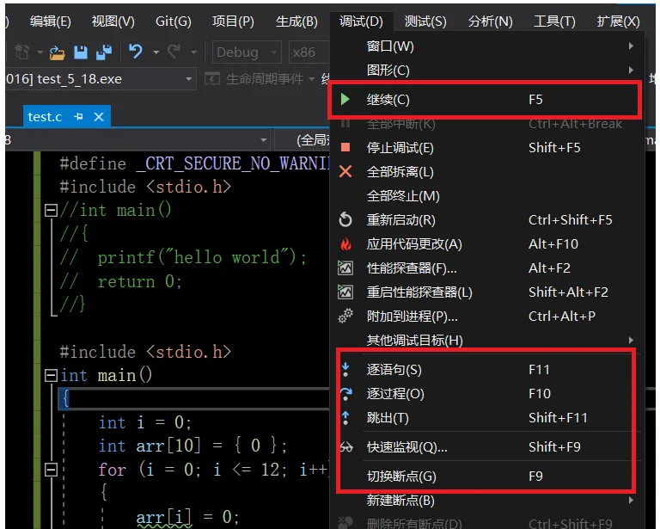The width and height of the screenshot is (660, 529).
Task: Choose 重新启动(R) menu entry
Action: coord(487,220)
